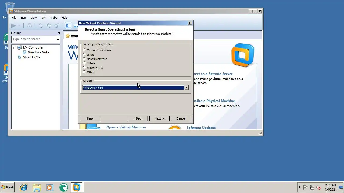Image resolution: width=344 pixels, height=193 pixels.
Task: Click the Show Desktop icon near clock
Action: [x=341, y=187]
